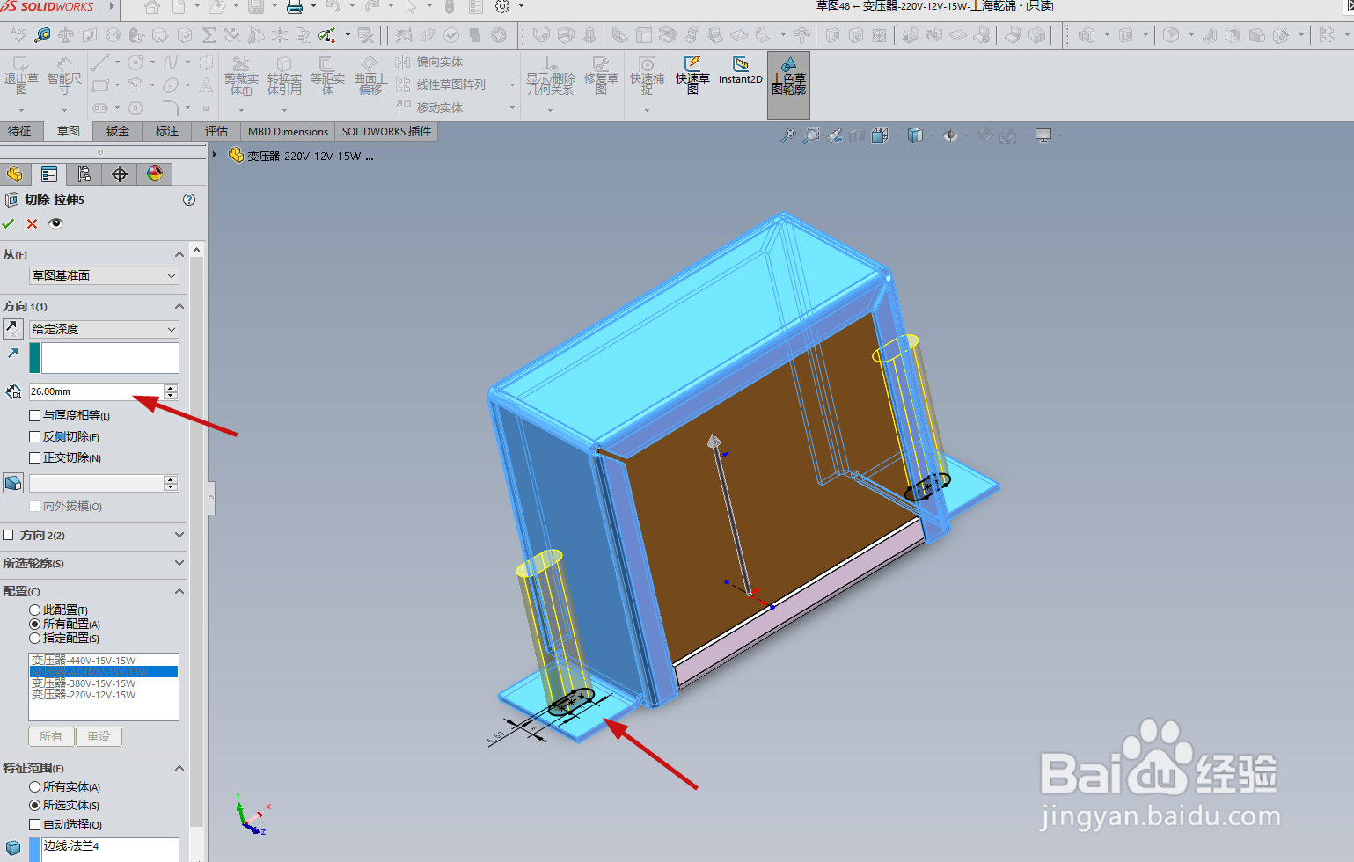Switch to the 标注 tab
Image resolution: width=1354 pixels, height=862 pixels.
pos(167,131)
